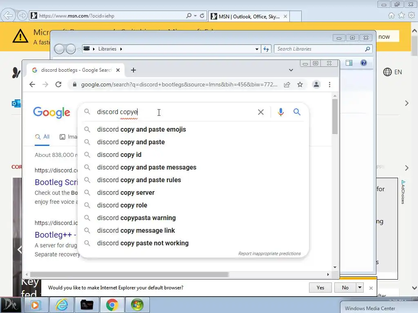Click No on default browser prompt
418x313 pixels.
pyautogui.click(x=345, y=288)
